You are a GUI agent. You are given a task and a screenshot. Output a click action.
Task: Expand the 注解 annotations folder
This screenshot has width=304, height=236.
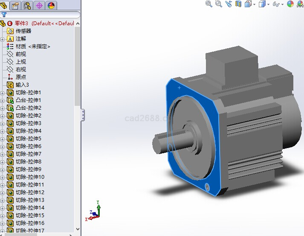click(3, 39)
